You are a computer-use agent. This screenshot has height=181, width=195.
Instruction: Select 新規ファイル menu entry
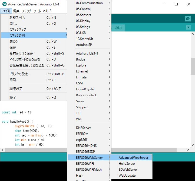coord(34,17)
